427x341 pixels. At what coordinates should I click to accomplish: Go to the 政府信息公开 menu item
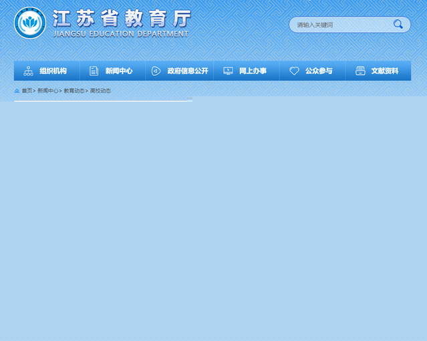pyautogui.click(x=188, y=71)
